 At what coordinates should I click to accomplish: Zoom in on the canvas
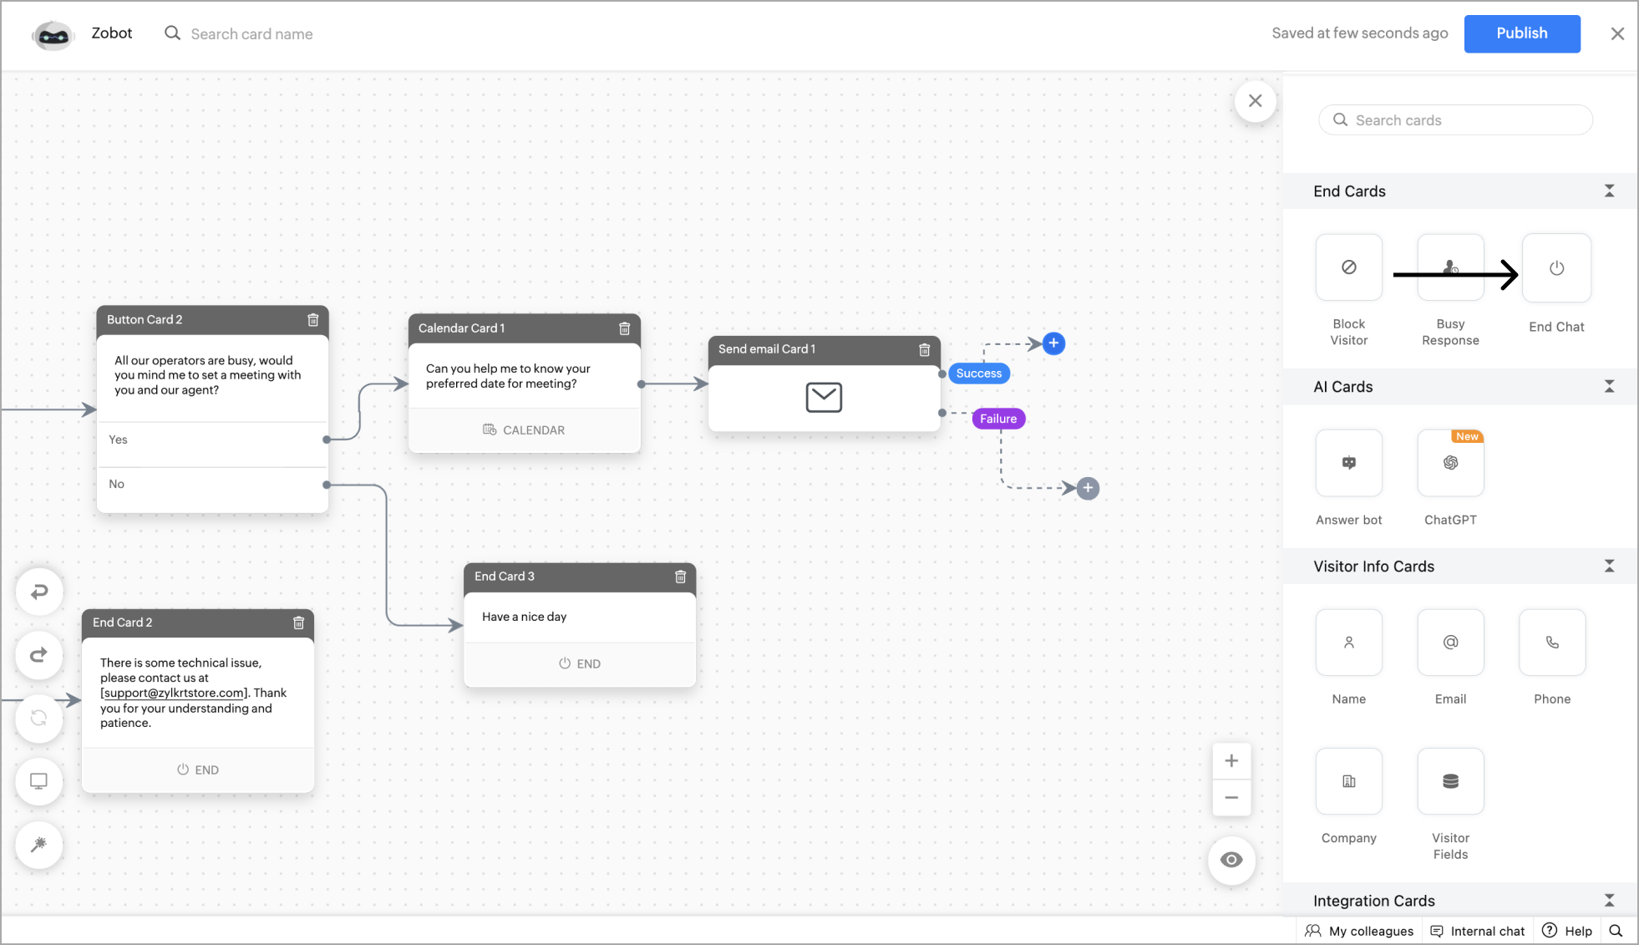click(1231, 760)
